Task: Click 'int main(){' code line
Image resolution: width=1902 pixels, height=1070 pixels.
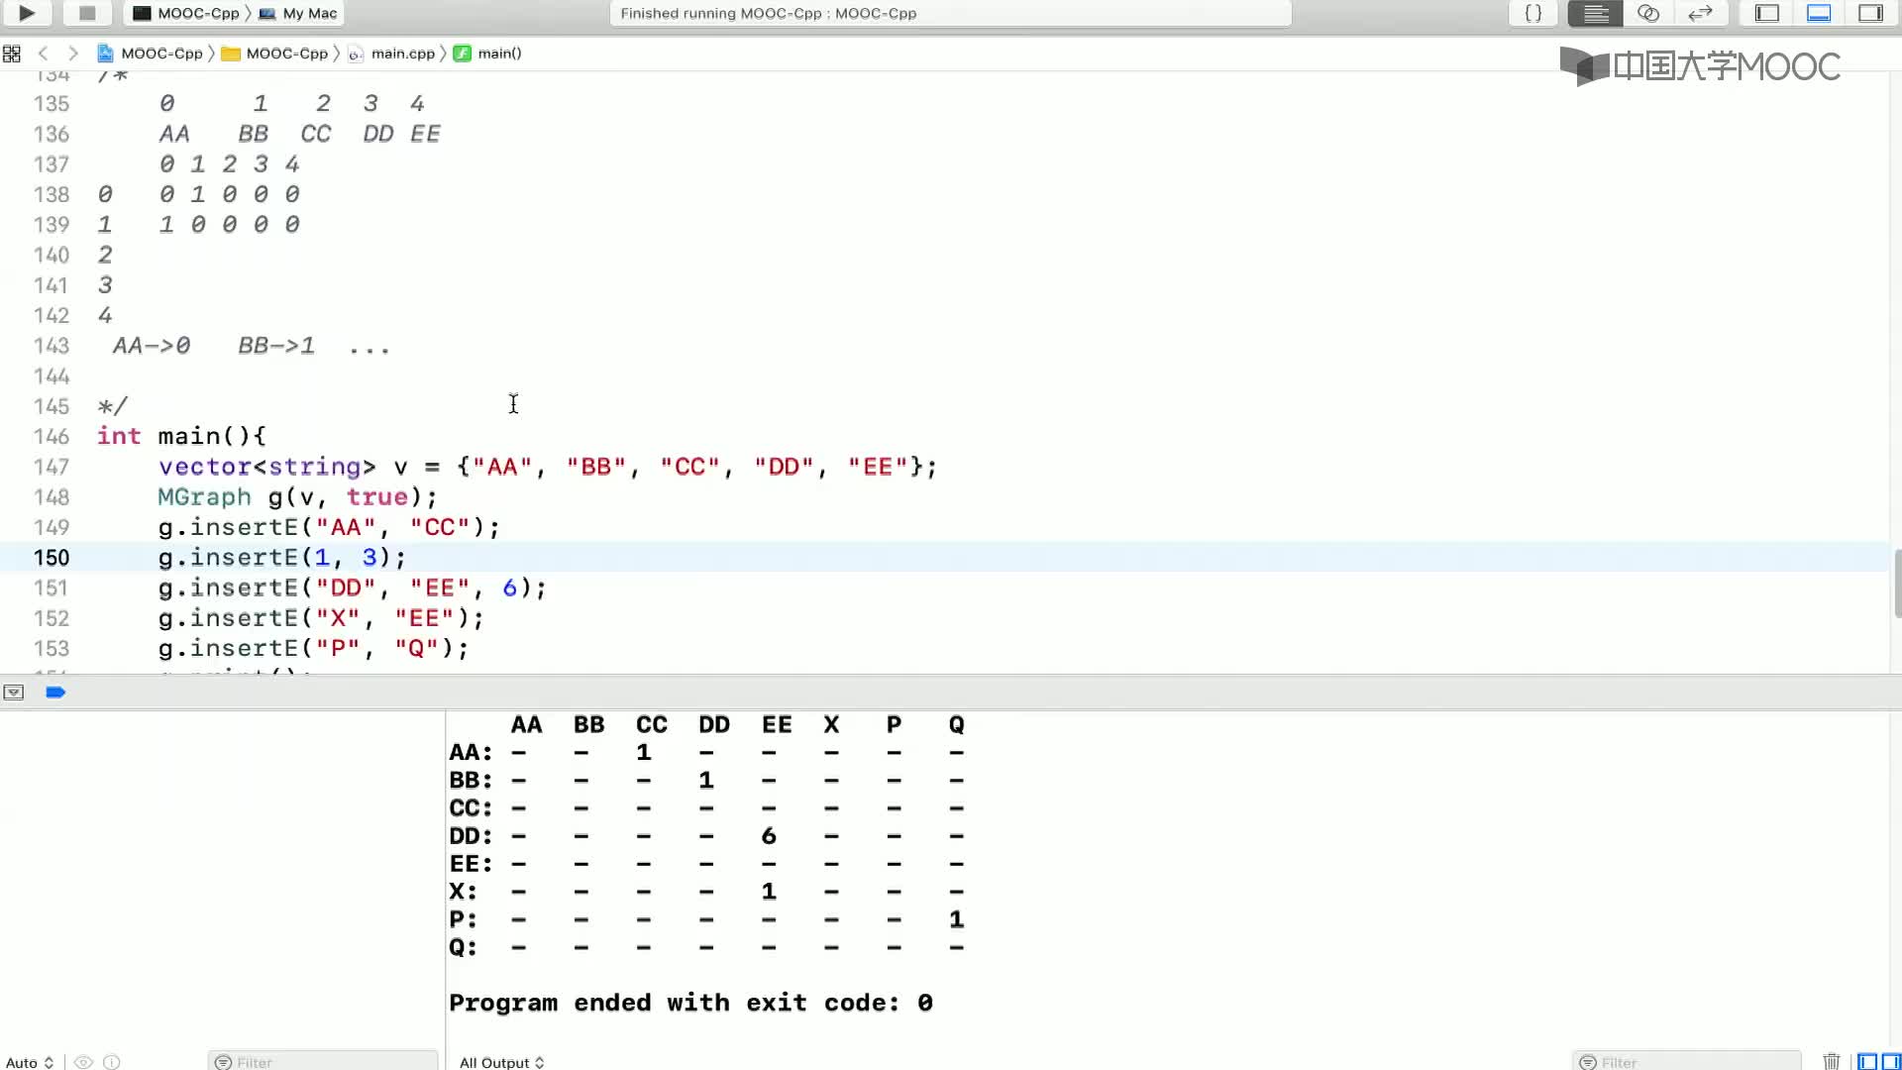Action: 181,437
